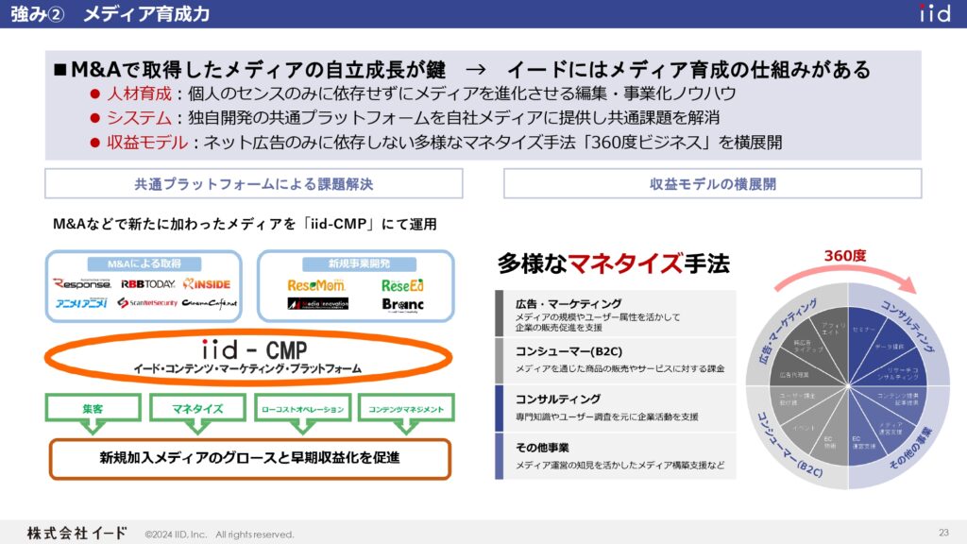Select the アニメ!アニメ! logo
This screenshot has width=967, height=544.
pyautogui.click(x=81, y=303)
